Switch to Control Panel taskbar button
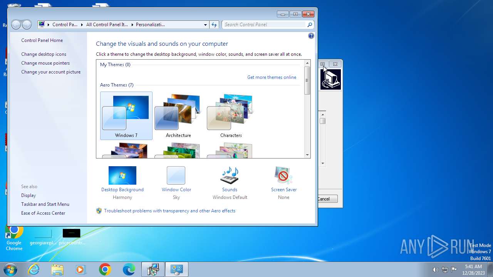The width and height of the screenshot is (493, 277). click(x=177, y=270)
